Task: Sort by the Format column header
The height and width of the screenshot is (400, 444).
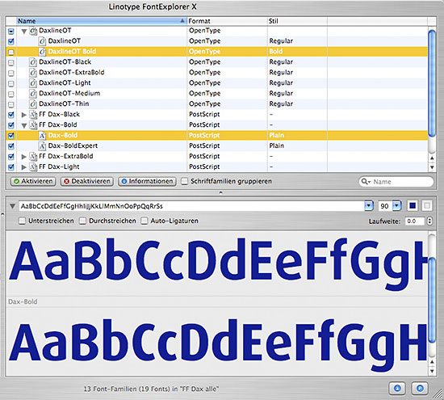Action: (227, 21)
